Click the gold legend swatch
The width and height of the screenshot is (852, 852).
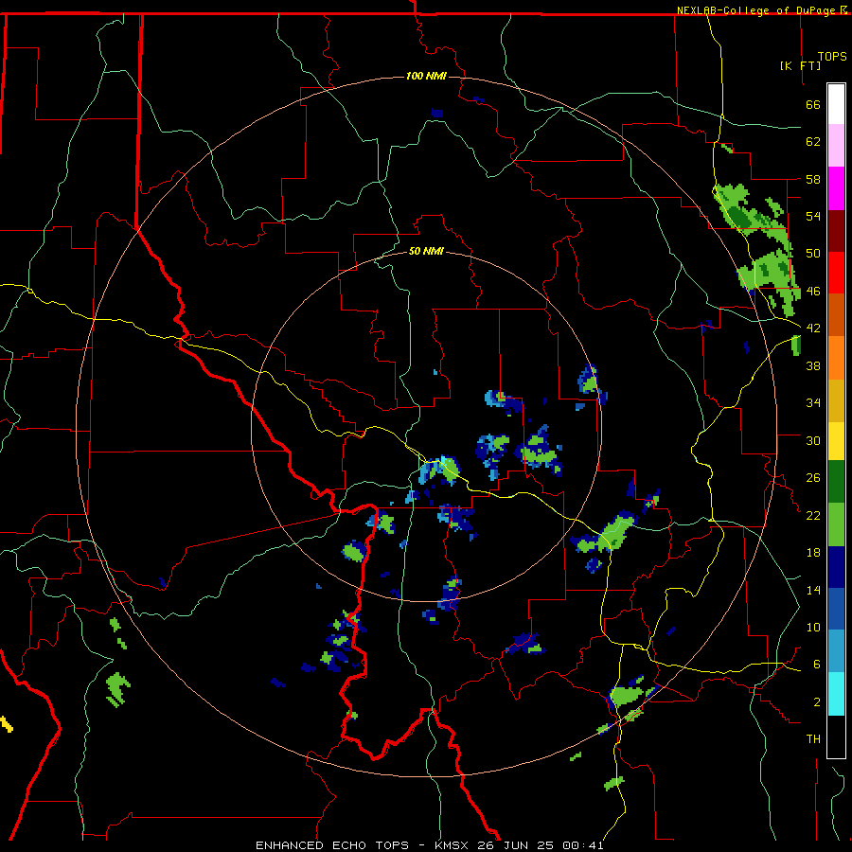coord(836,400)
